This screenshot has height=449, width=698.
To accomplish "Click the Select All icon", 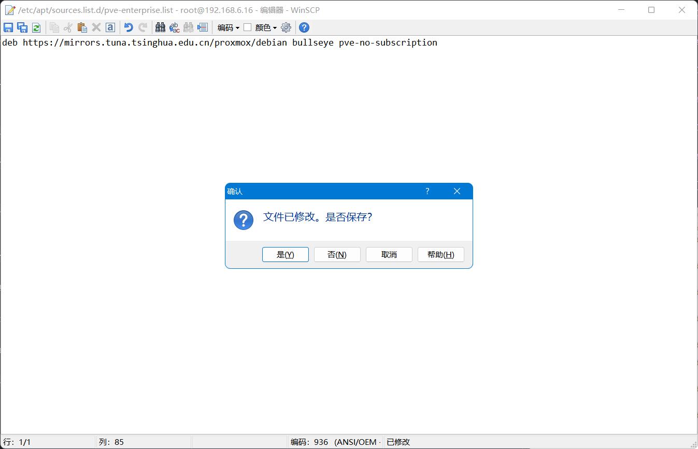I will pos(110,27).
